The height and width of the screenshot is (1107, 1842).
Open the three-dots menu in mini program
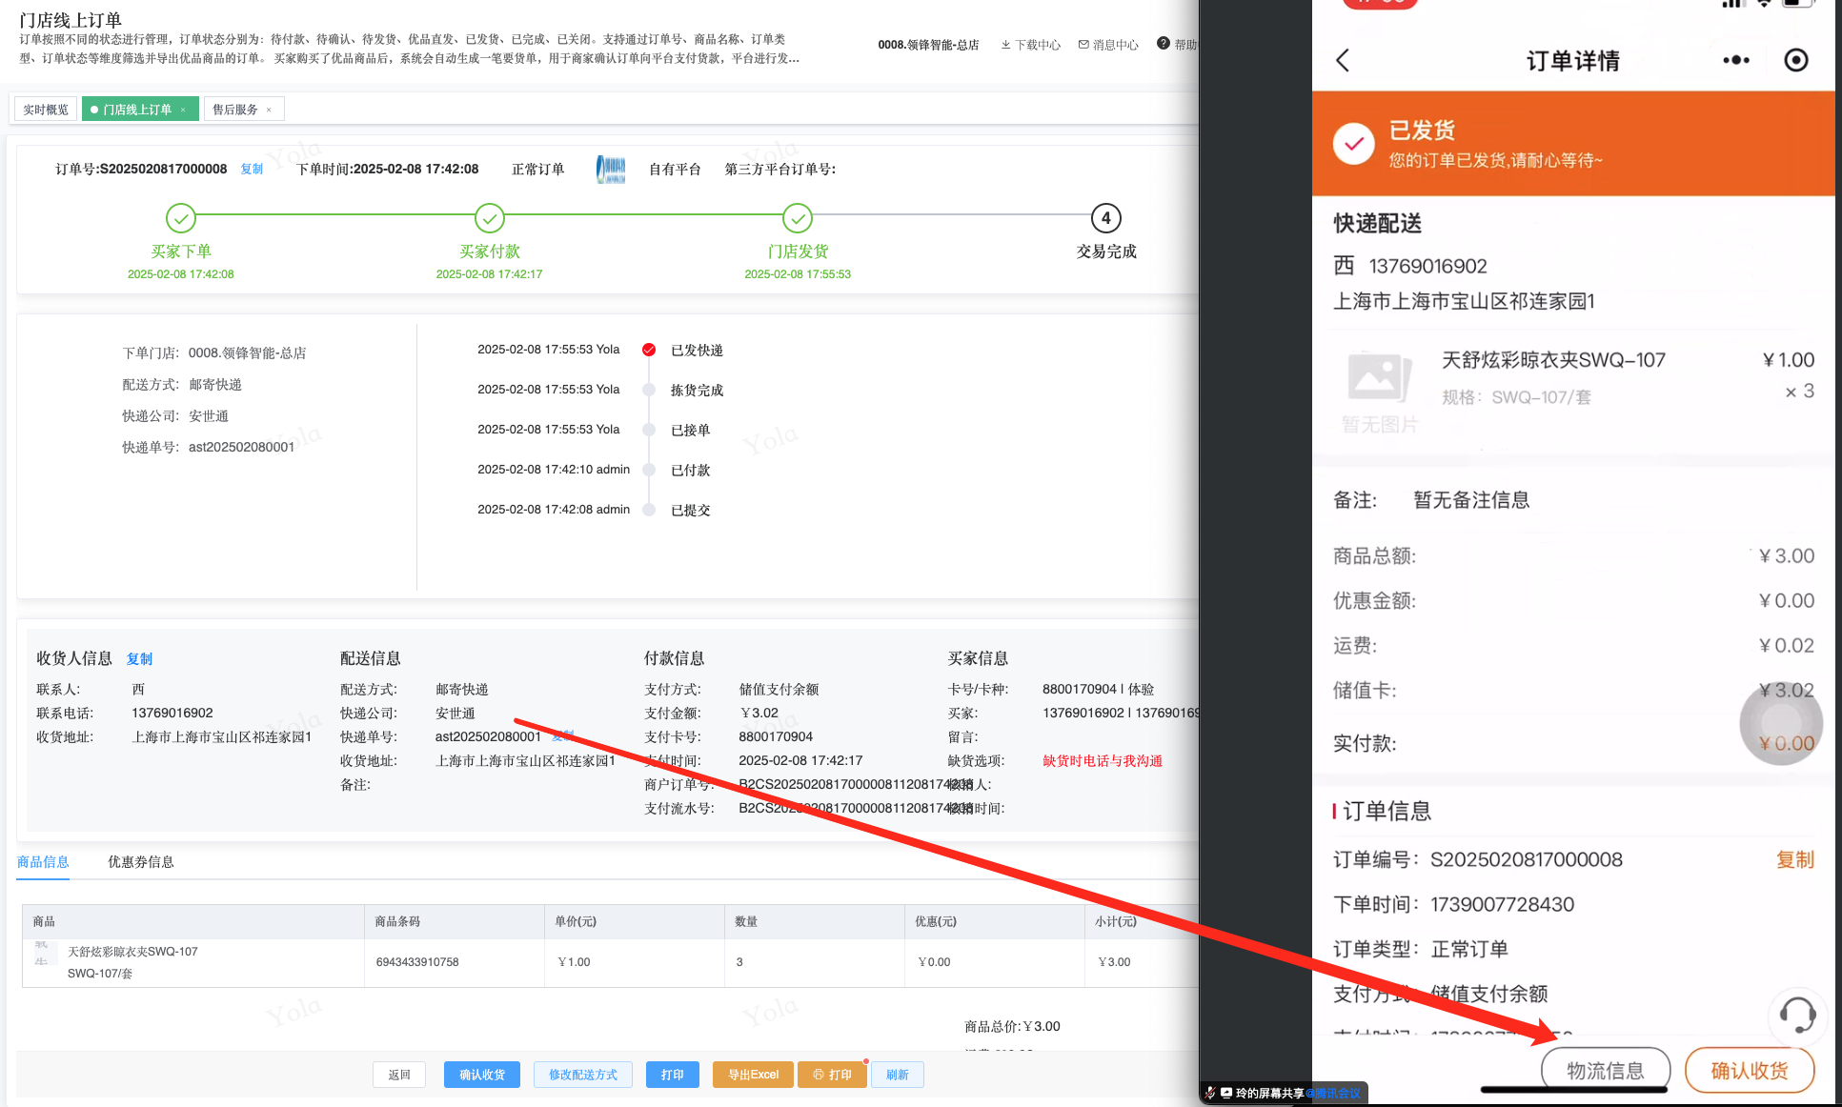(1735, 61)
